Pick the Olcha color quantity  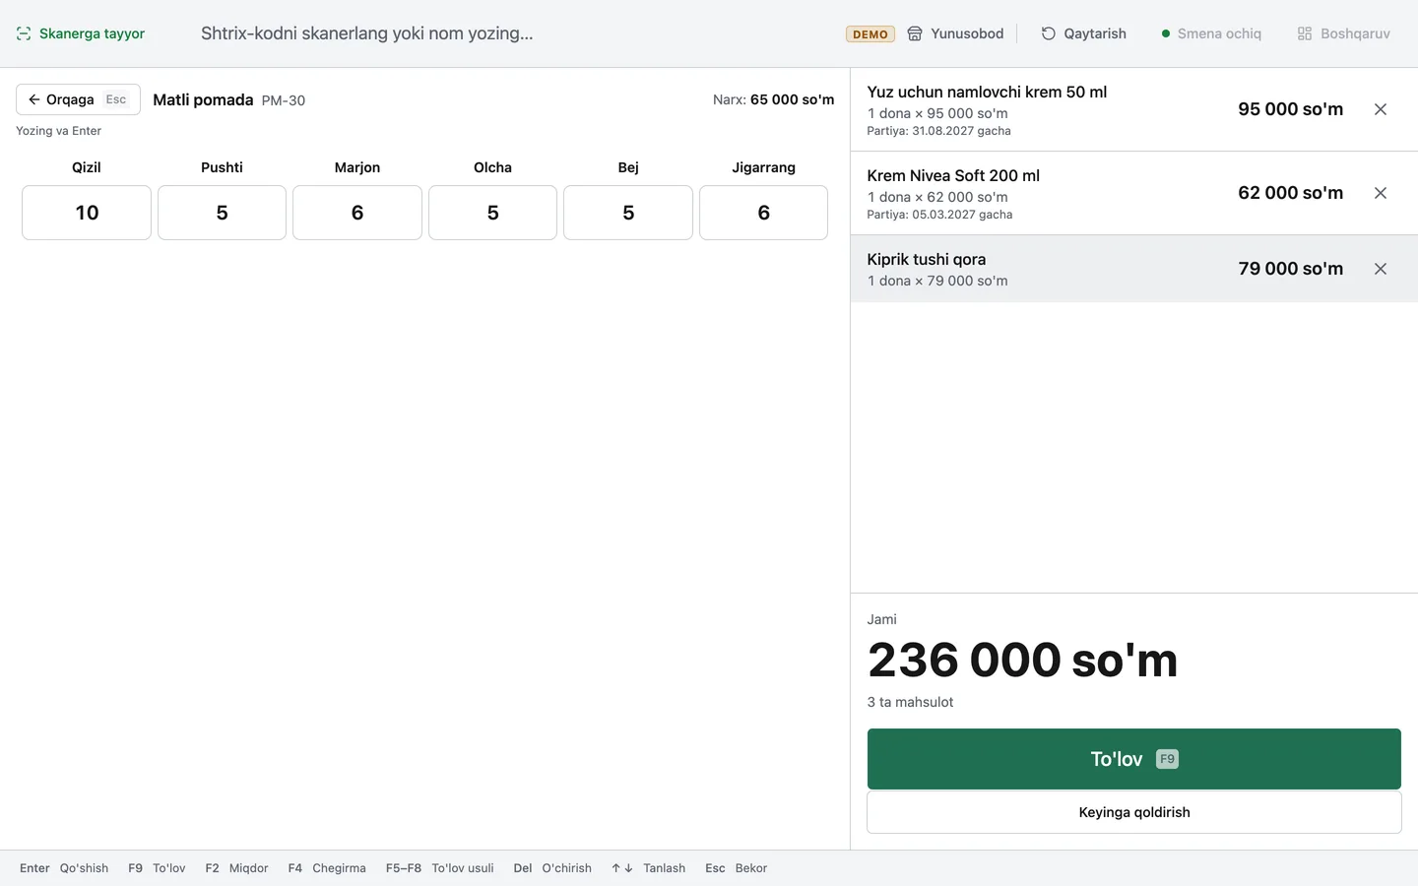point(492,213)
